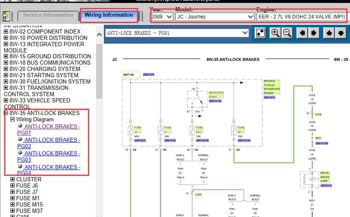Click the MODULE-TOTALLY INTEGRATED POWER label in diagram
Screen dimensions: 350x217
point(272,87)
